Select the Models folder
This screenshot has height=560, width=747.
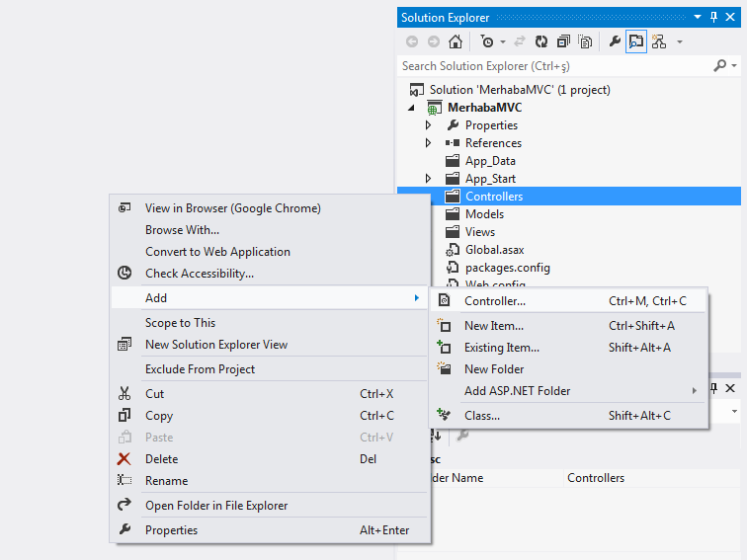(484, 214)
